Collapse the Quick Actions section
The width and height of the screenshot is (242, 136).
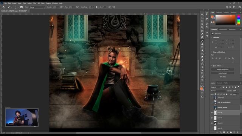pyautogui.click(x=211, y=66)
